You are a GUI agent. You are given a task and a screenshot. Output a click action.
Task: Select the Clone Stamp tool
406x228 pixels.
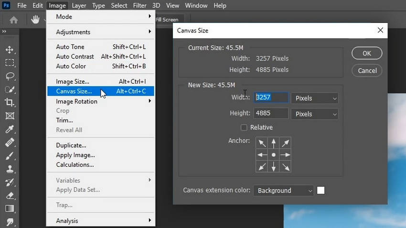tap(10, 169)
